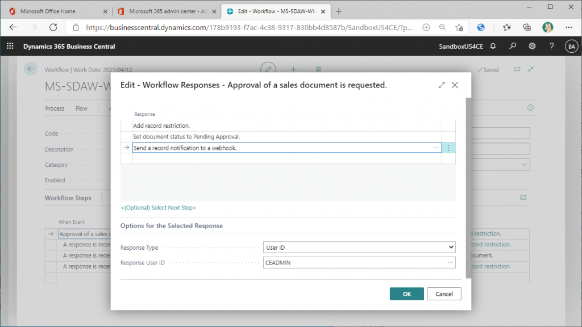Click the When Event column header
The image size is (582, 327).
click(x=71, y=222)
